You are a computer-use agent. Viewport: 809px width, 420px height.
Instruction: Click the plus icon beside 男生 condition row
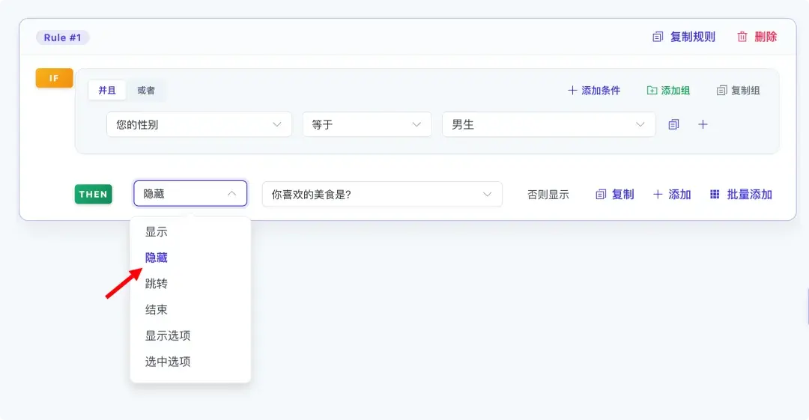click(703, 124)
